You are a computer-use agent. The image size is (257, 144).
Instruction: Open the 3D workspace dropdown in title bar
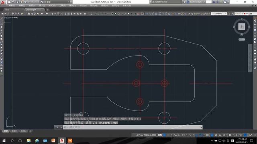(55, 2)
